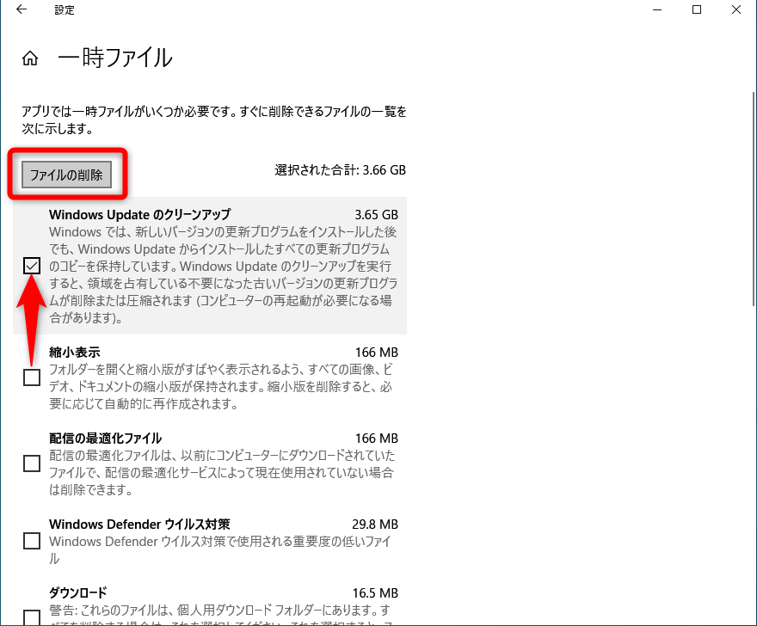Enable the 配信の最適化ファイル checkbox
This screenshot has width=757, height=626.
[31, 463]
